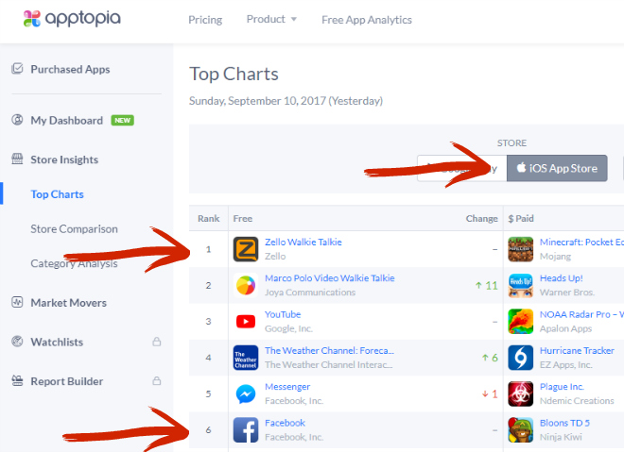This screenshot has height=452, width=624.
Task: Open the Pricing menu item
Action: 205,19
